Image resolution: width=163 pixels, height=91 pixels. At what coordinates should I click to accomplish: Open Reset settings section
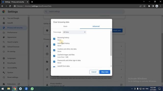click(13, 77)
